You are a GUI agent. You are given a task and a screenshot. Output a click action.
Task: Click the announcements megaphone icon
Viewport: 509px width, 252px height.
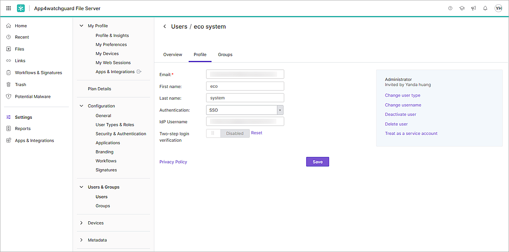473,8
